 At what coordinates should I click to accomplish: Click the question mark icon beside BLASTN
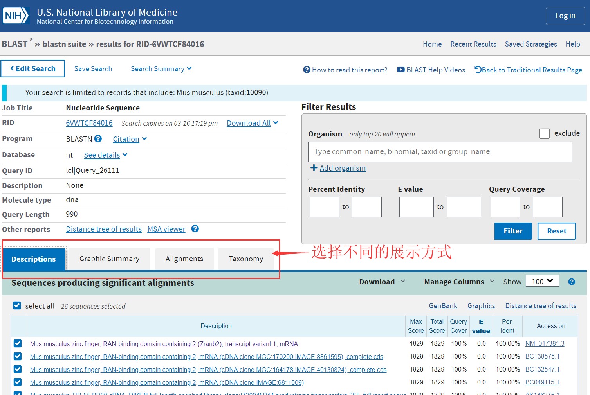97,138
